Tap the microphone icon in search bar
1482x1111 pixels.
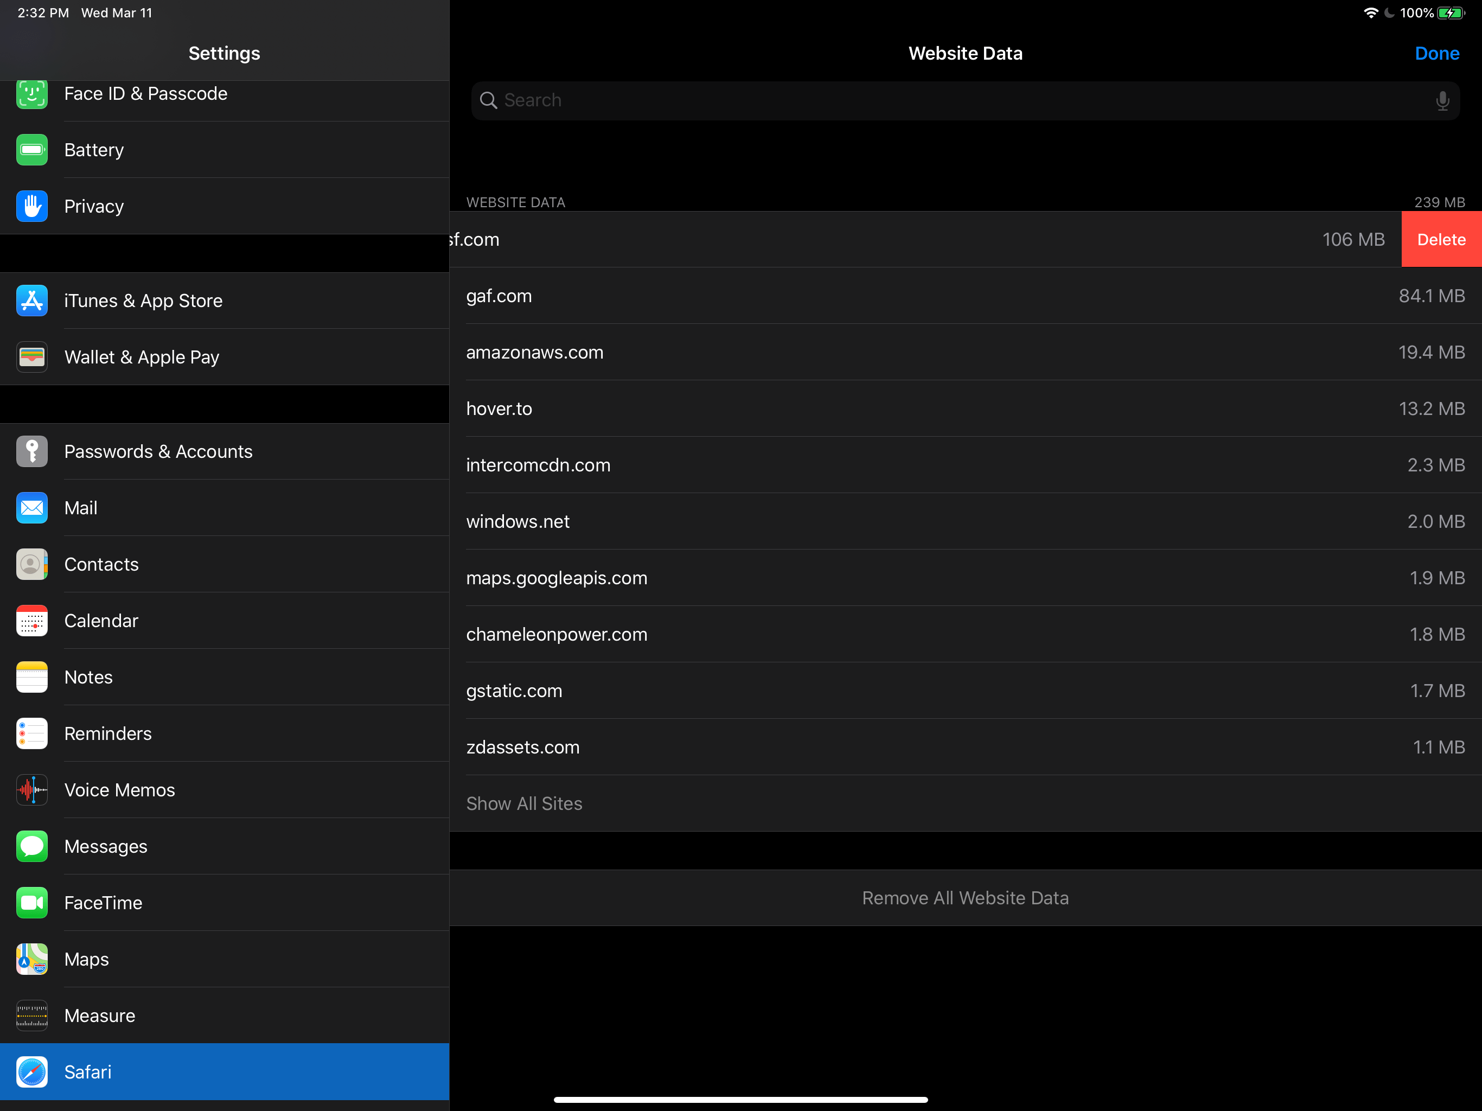[x=1442, y=100]
